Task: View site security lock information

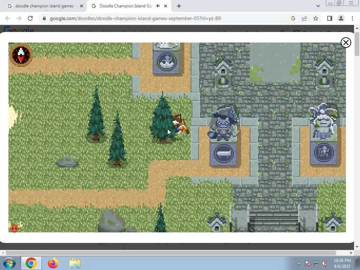Action: pyautogui.click(x=44, y=18)
